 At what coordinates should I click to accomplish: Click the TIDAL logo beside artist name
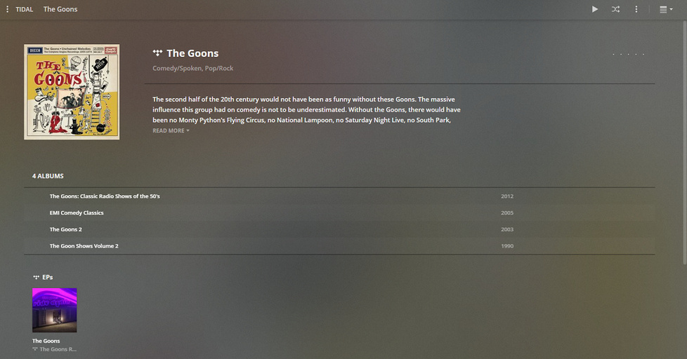point(157,53)
